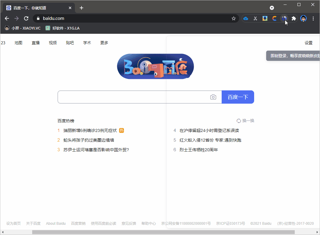The image size is (320, 235).
Task: Open the Chrome three-dot menu
Action: [313, 18]
